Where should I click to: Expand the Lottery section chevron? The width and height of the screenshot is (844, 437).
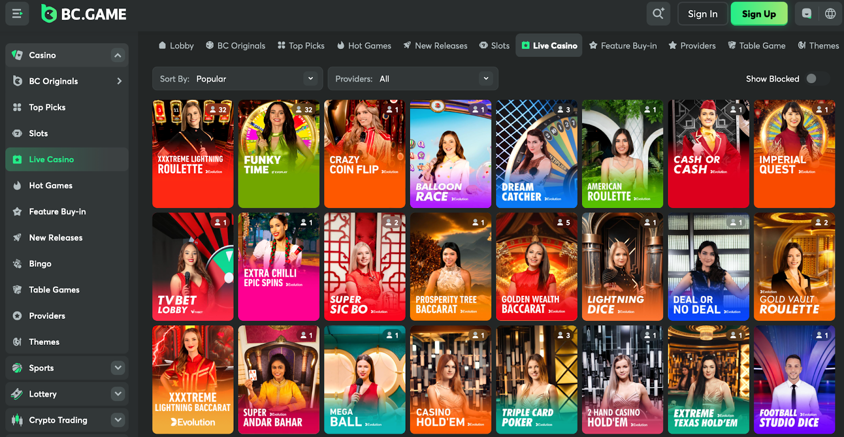pyautogui.click(x=118, y=394)
